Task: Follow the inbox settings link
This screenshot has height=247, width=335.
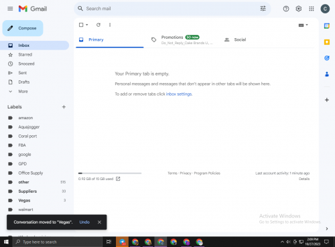Action: [x=179, y=94]
